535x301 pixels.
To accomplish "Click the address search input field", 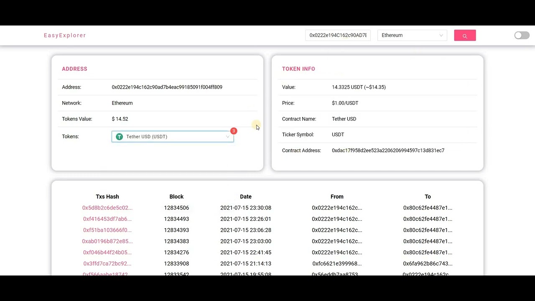I will coord(338,36).
